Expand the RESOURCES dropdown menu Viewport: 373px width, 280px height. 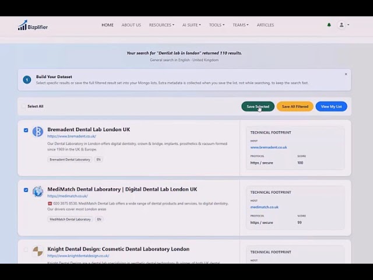click(161, 25)
